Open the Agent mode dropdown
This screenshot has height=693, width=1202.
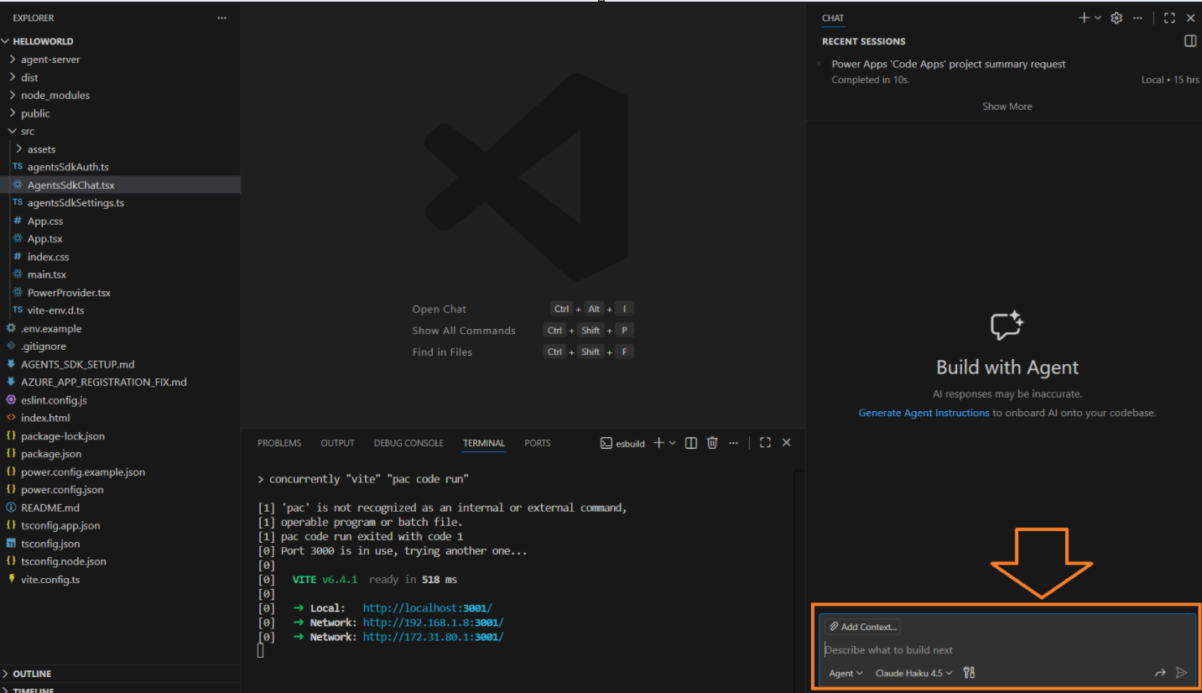(845, 672)
